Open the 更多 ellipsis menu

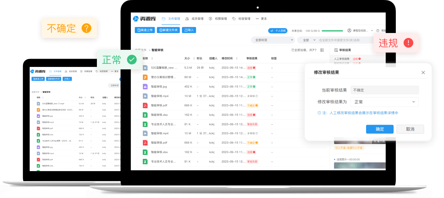click(261, 19)
